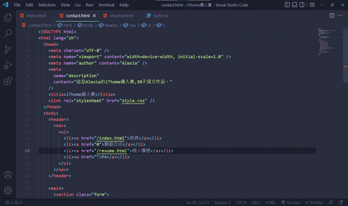Expand html breadcrumb item

pyautogui.click(x=65, y=25)
